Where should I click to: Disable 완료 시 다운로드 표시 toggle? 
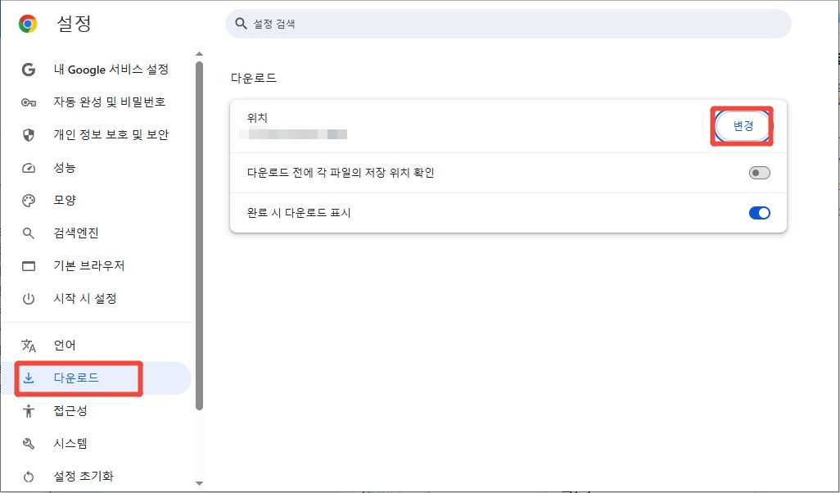point(759,213)
